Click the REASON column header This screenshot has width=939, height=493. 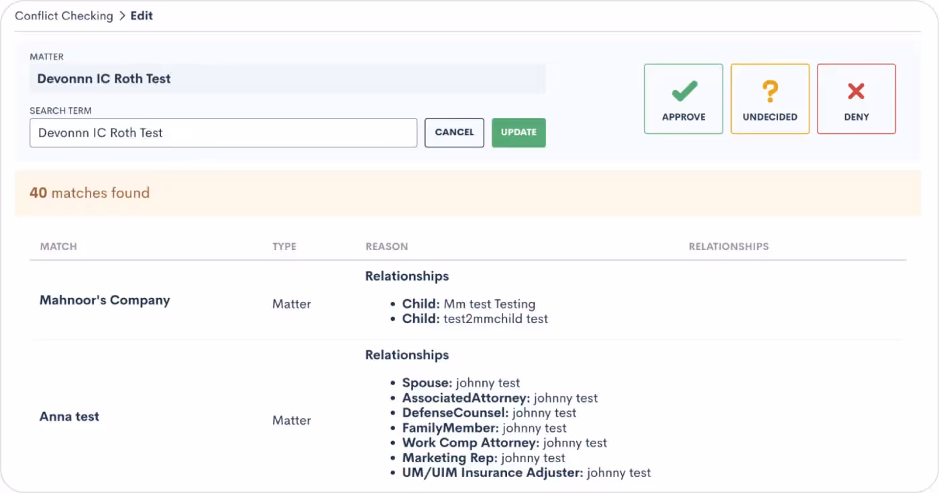[x=386, y=246]
